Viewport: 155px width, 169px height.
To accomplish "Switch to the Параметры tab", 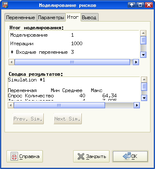I will (x=51, y=18).
